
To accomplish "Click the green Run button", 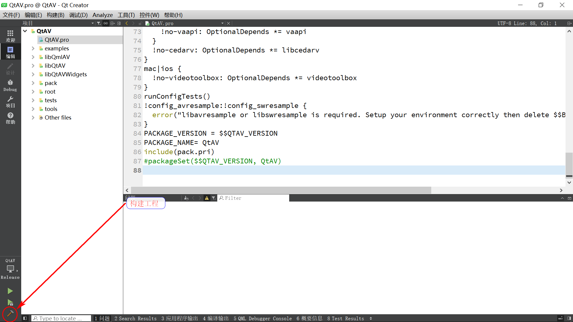I will 10,291.
